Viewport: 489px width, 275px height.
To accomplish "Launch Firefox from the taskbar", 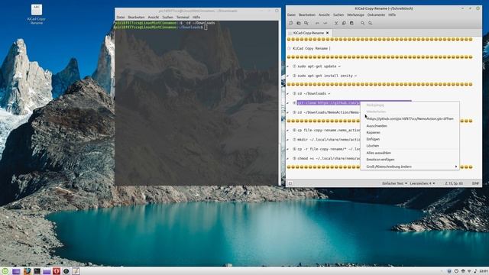I will [x=28, y=271].
